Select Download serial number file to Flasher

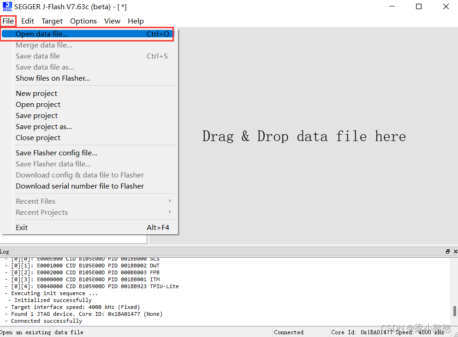click(x=89, y=186)
